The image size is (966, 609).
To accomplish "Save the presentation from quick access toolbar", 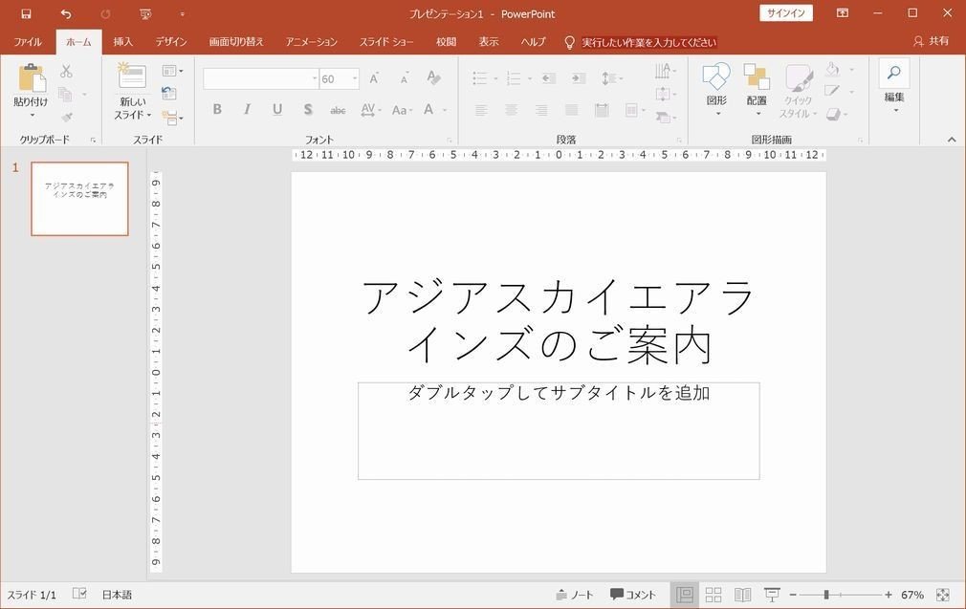I will pos(26,13).
